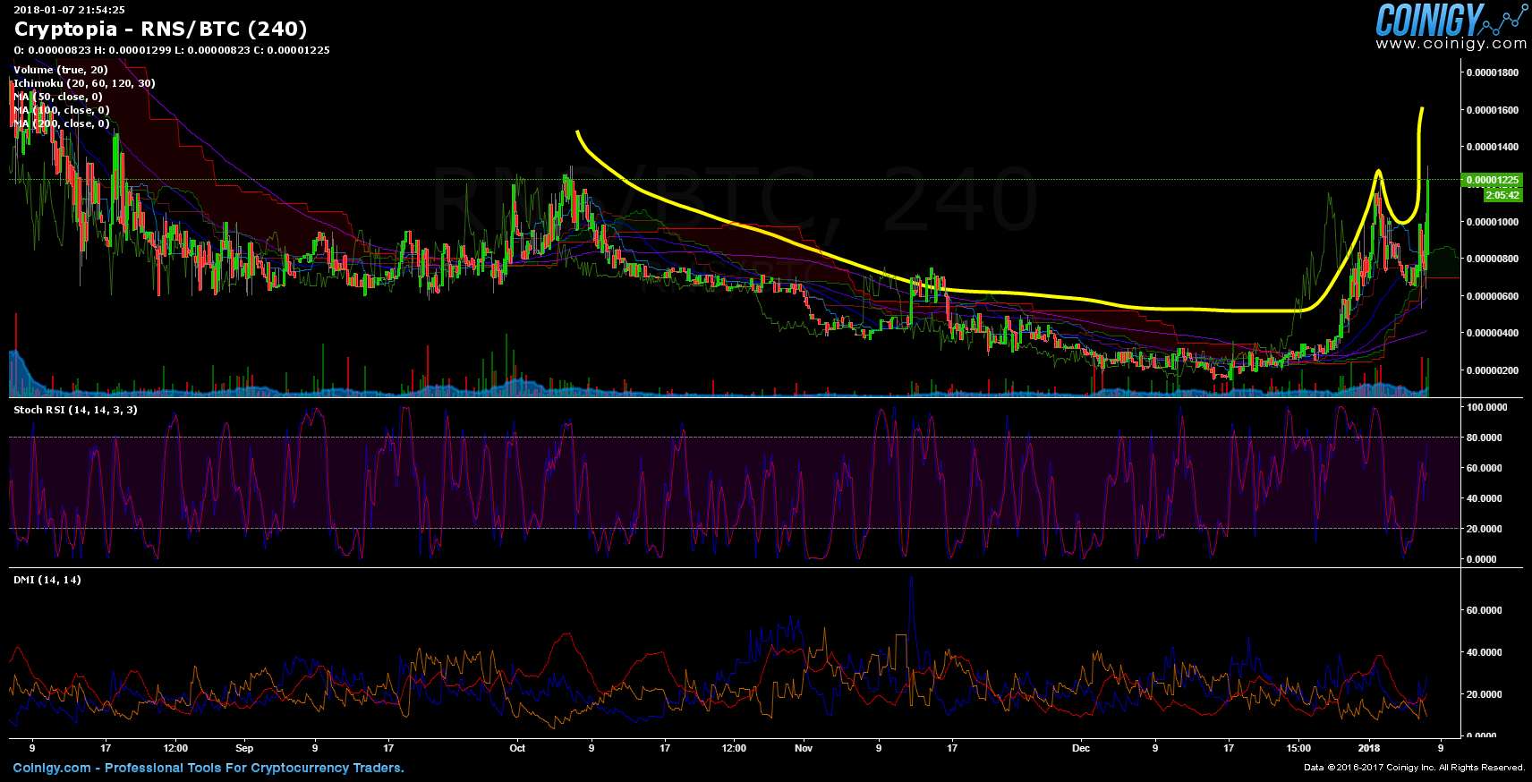This screenshot has height=782, width=1532.
Task: Click the Sep label on time axis
Action: pos(244,748)
